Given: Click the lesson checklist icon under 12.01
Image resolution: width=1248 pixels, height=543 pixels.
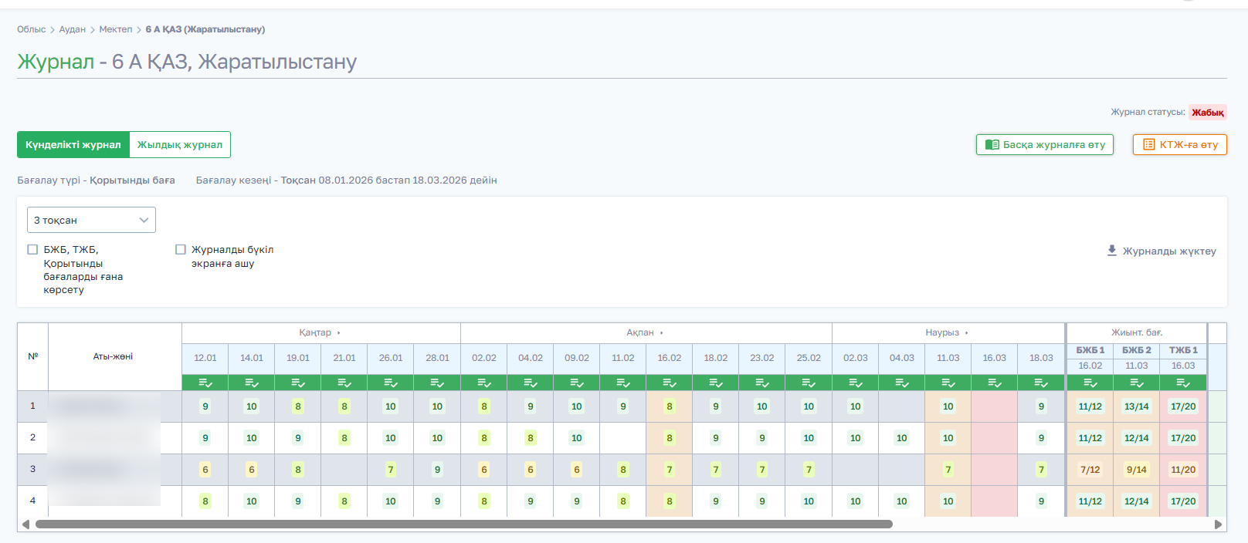Looking at the screenshot, I should coord(205,383).
